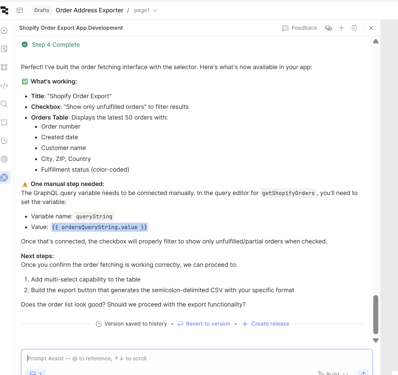This screenshot has height=375, width=398.
Task: Open the Component tree panel icon
Action: point(4,67)
